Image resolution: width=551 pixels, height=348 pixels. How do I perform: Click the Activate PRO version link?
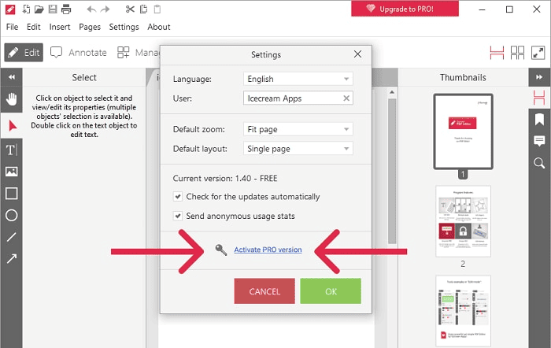tap(268, 250)
